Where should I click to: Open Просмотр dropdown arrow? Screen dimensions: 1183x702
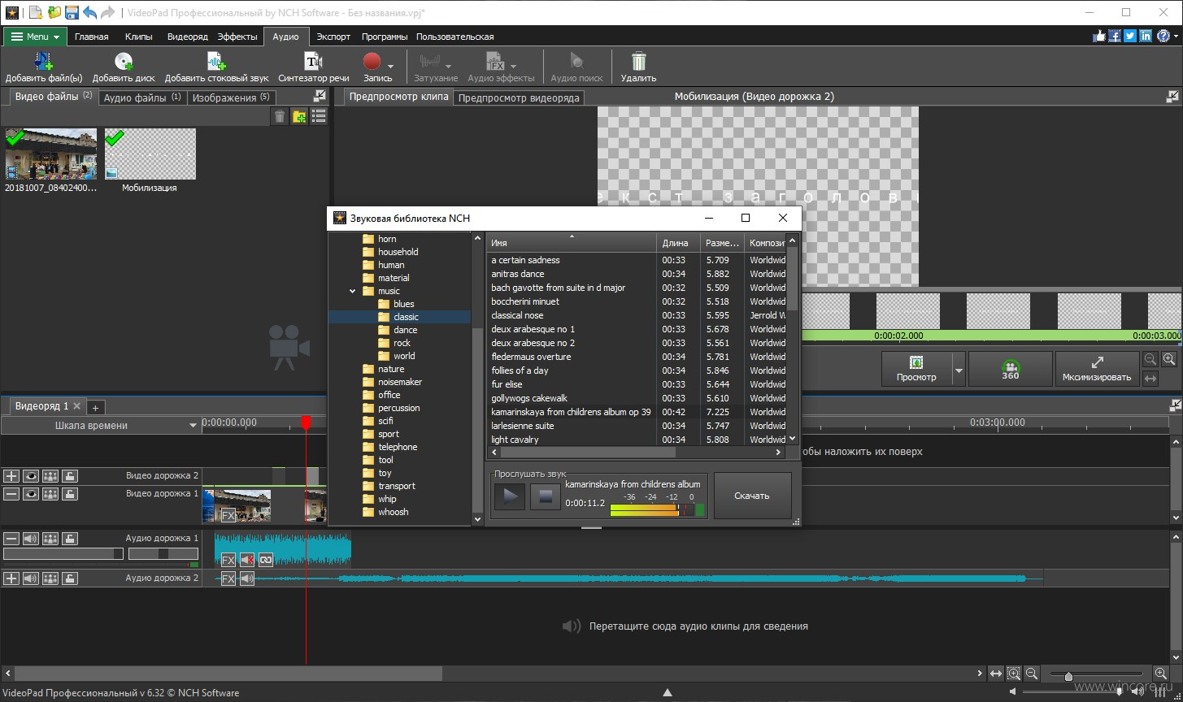click(959, 370)
